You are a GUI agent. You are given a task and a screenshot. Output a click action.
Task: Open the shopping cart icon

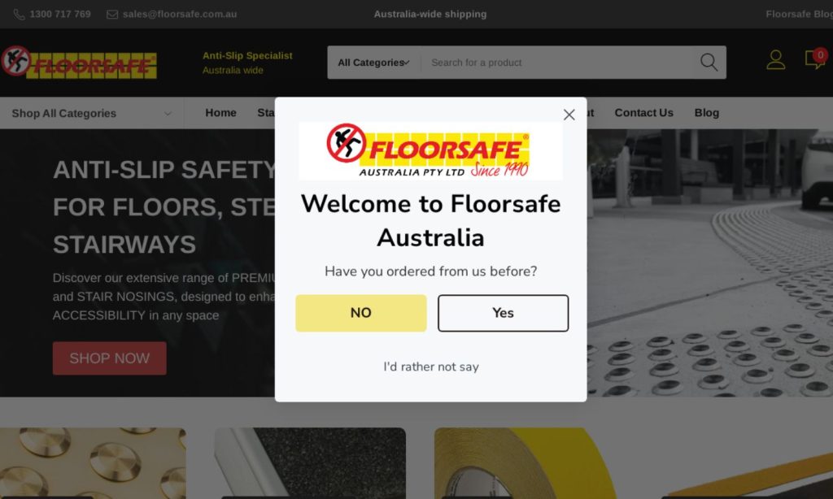(815, 59)
